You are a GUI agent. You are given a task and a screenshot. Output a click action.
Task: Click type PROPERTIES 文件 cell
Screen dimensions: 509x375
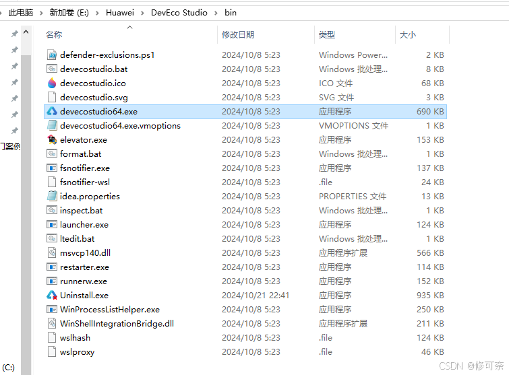353,196
